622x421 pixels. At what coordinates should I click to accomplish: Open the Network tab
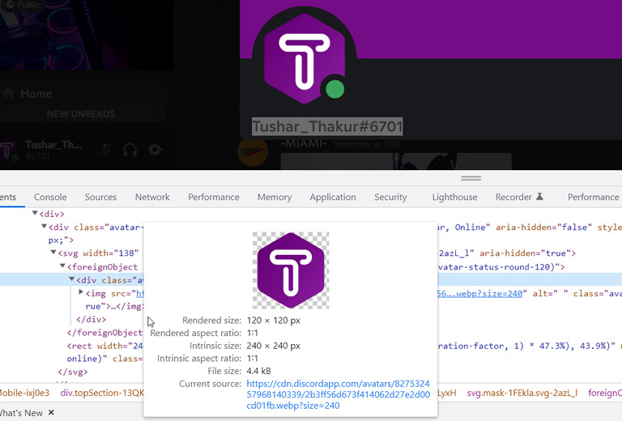(152, 197)
